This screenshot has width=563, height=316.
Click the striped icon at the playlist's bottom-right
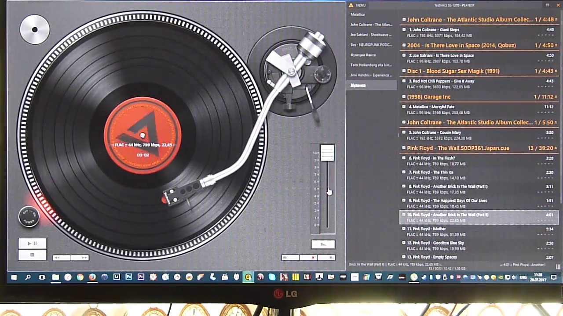pos(558,266)
